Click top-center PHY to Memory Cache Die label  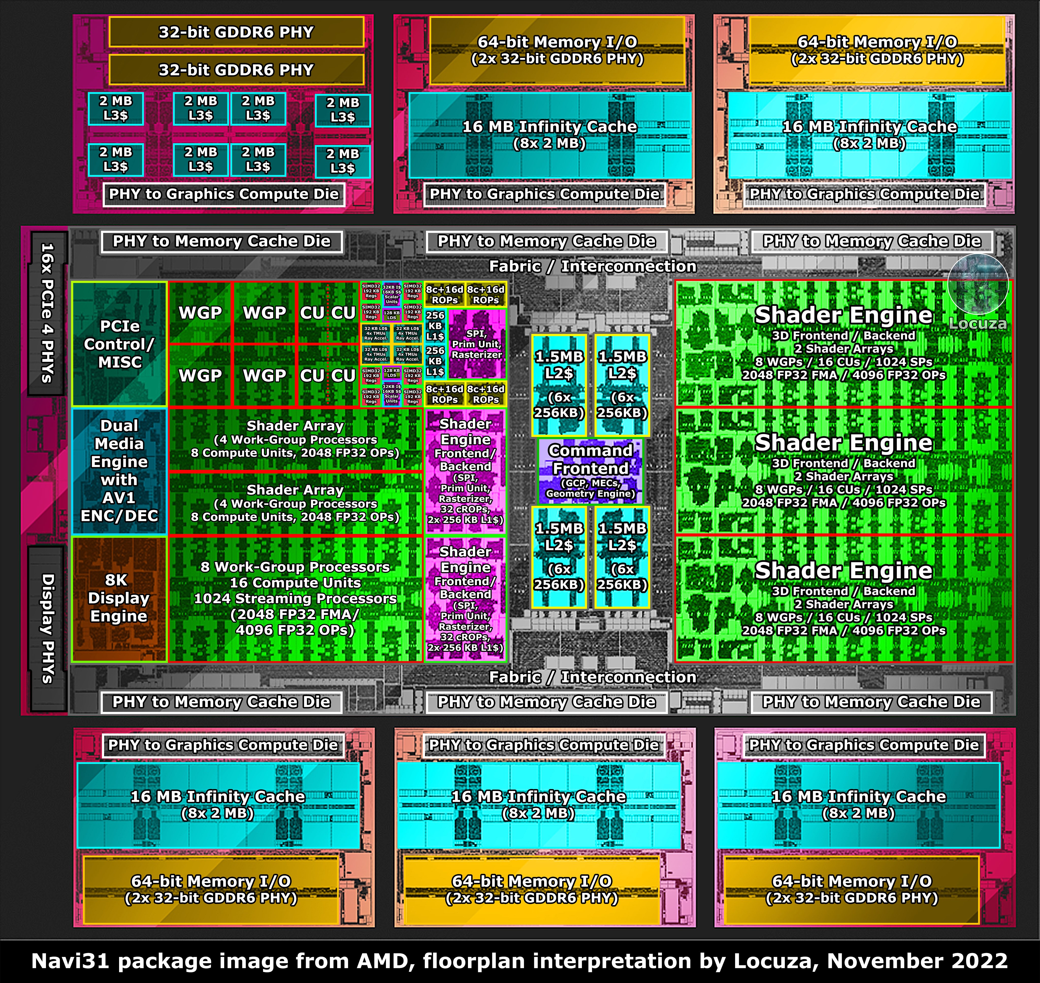(546, 241)
